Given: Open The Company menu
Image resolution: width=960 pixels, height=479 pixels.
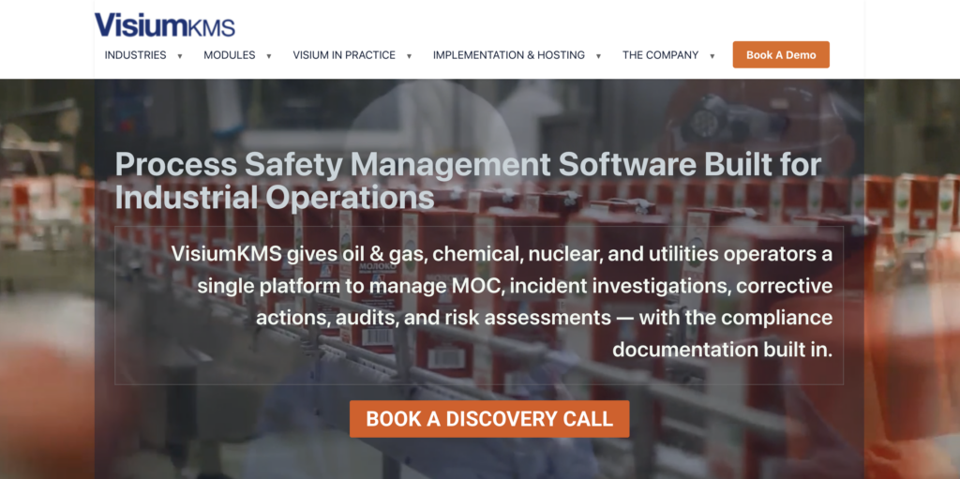Looking at the screenshot, I should coord(661,55).
